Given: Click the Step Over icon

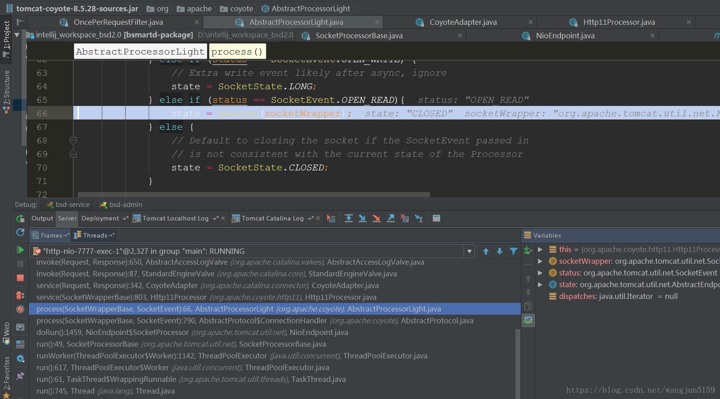Looking at the screenshot, I should [349, 219].
